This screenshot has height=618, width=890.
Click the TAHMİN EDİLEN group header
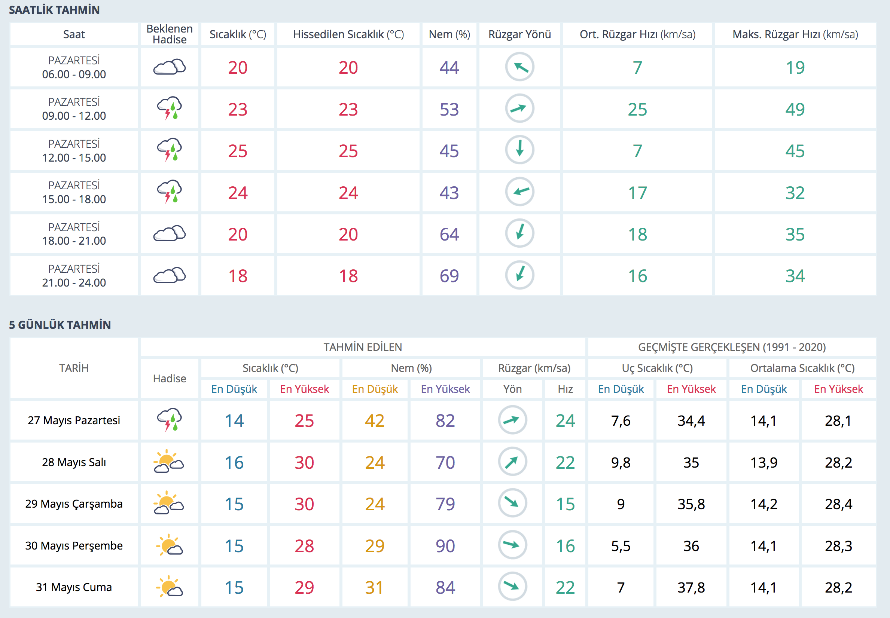(363, 347)
